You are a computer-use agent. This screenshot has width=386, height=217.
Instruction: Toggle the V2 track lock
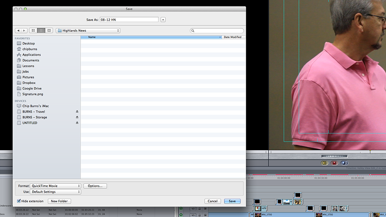[199, 209]
